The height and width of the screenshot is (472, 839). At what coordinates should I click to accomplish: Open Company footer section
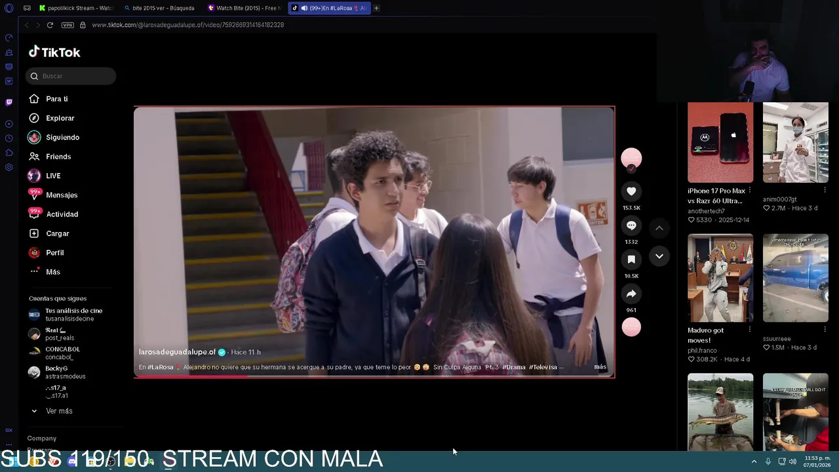click(x=41, y=438)
